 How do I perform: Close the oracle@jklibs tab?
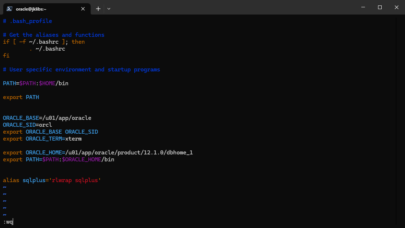(83, 9)
